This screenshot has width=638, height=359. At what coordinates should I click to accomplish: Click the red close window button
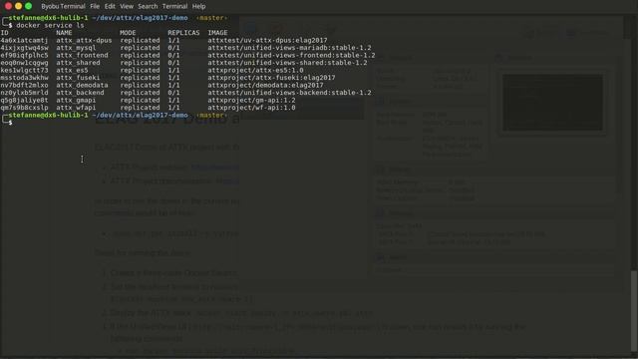(x=8, y=6)
